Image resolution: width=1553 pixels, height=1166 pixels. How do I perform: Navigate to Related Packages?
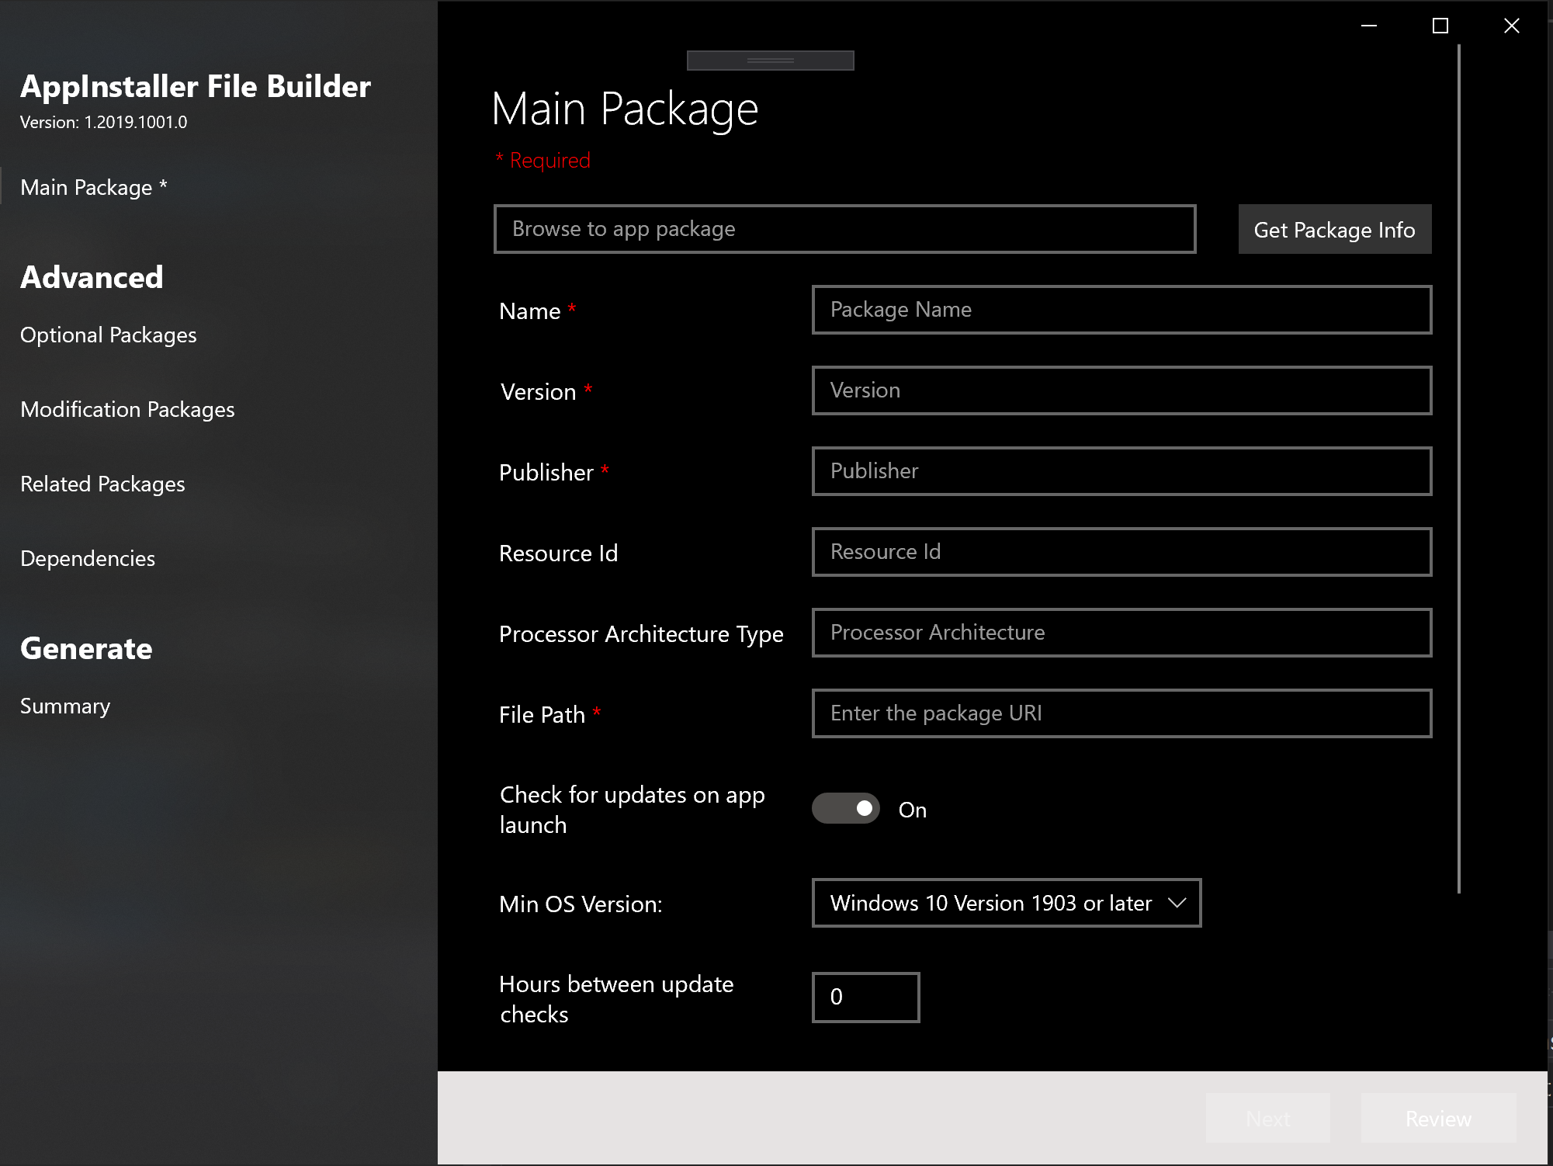click(102, 484)
